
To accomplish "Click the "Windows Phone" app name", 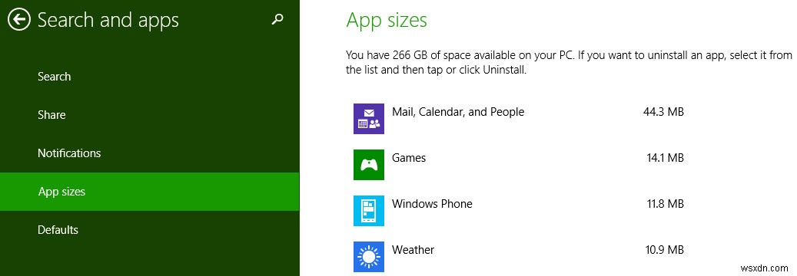I will pos(432,204).
